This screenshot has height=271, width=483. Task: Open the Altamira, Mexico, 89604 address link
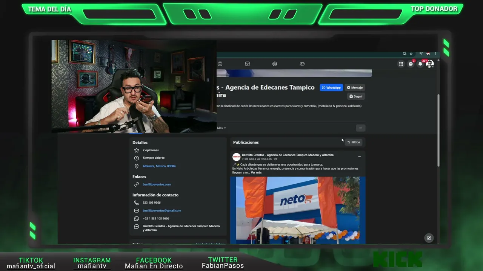[159, 166]
